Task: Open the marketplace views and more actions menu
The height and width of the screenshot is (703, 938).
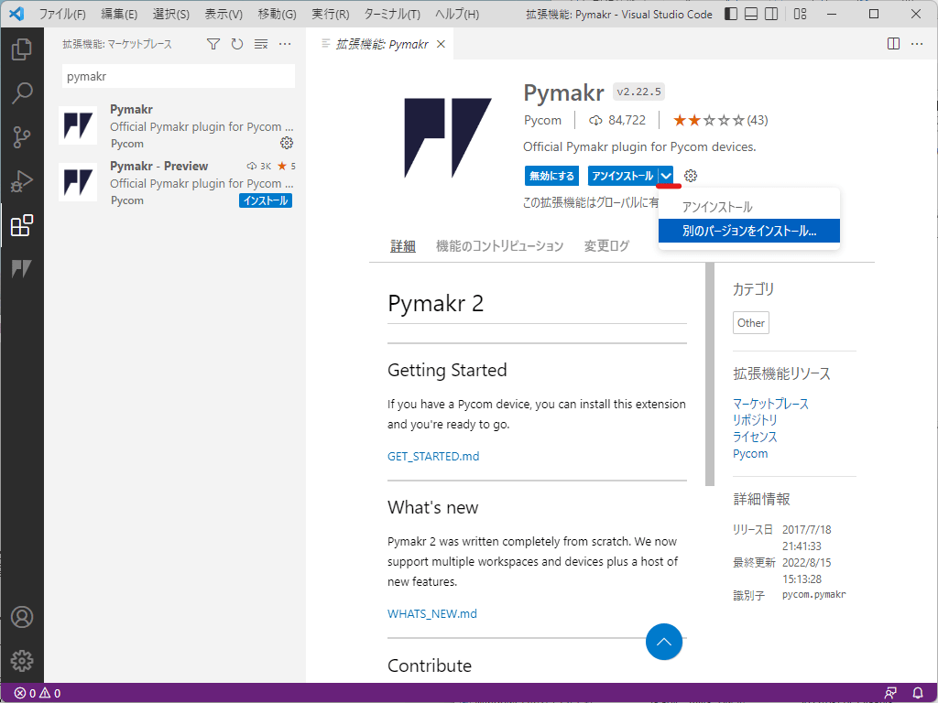Action: point(285,44)
